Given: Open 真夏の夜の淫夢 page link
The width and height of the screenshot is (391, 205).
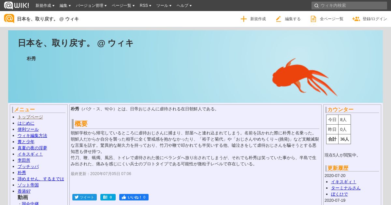Looking at the screenshot, I should point(32,148).
